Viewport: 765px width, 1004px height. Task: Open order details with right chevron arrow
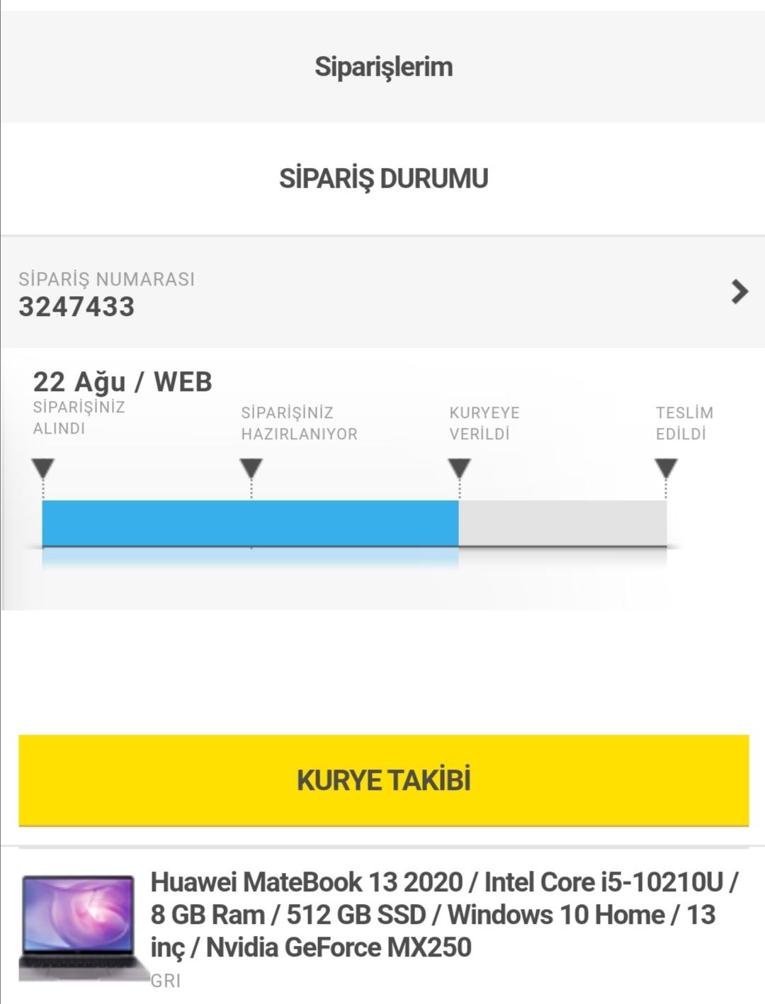(x=739, y=291)
